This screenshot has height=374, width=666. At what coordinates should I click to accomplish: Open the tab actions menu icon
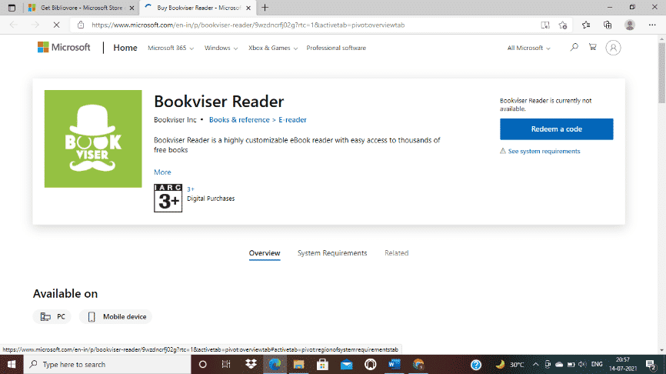(12, 8)
